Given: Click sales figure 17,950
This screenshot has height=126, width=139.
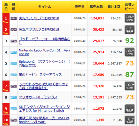Looking at the screenshot, I should pyautogui.click(x=98, y=75).
